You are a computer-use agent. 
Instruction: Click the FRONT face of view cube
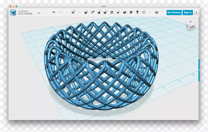(x=192, y=27)
